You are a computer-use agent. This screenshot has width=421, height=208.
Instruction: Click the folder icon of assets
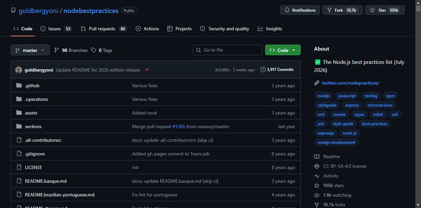pos(19,113)
